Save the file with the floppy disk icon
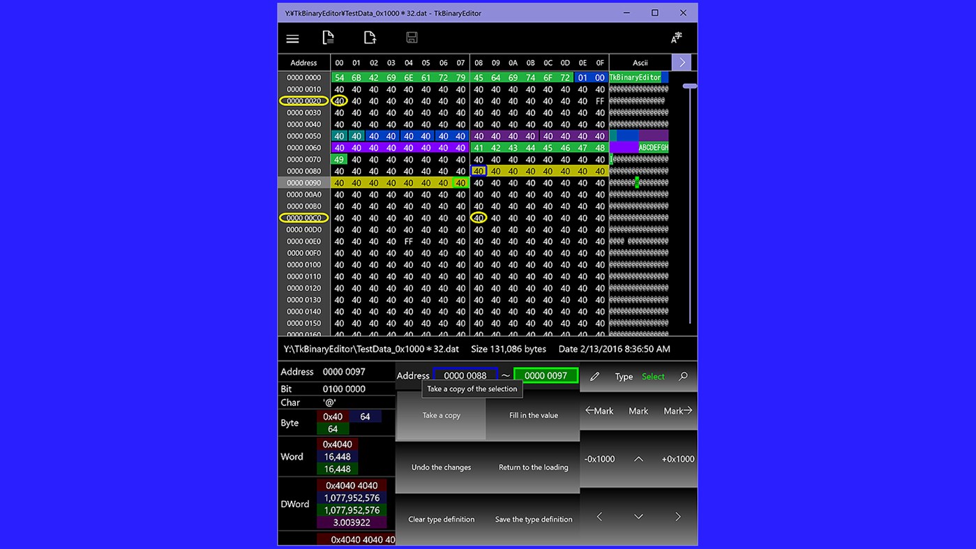 [412, 38]
